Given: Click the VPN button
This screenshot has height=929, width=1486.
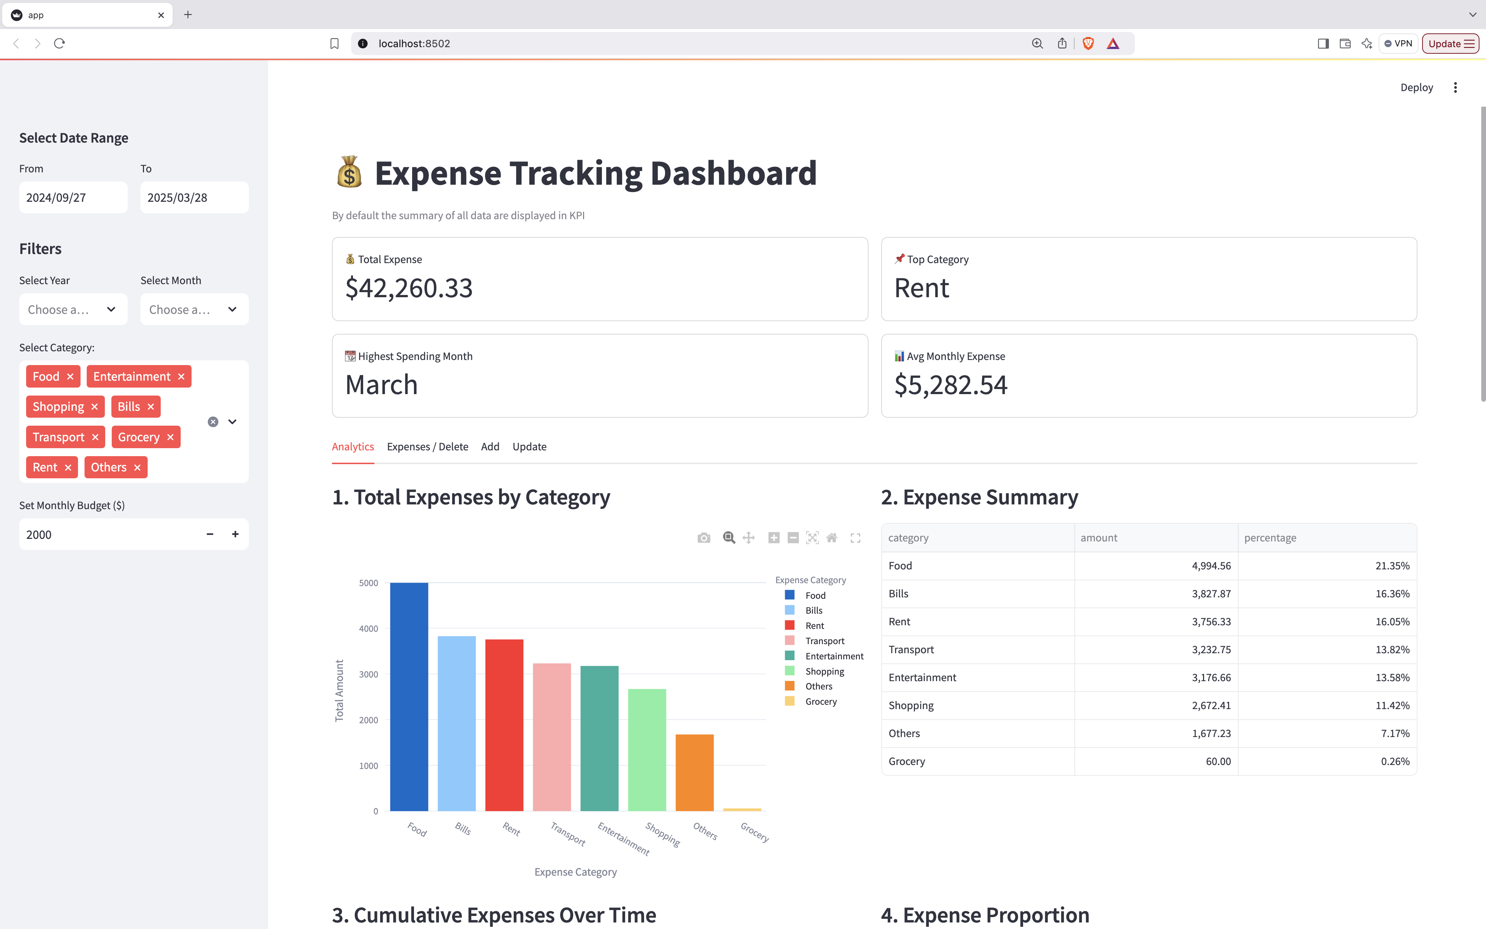Looking at the screenshot, I should coord(1398,44).
